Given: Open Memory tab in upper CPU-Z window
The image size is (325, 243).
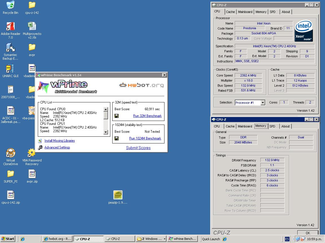Looking at the screenshot, I should point(261,12).
